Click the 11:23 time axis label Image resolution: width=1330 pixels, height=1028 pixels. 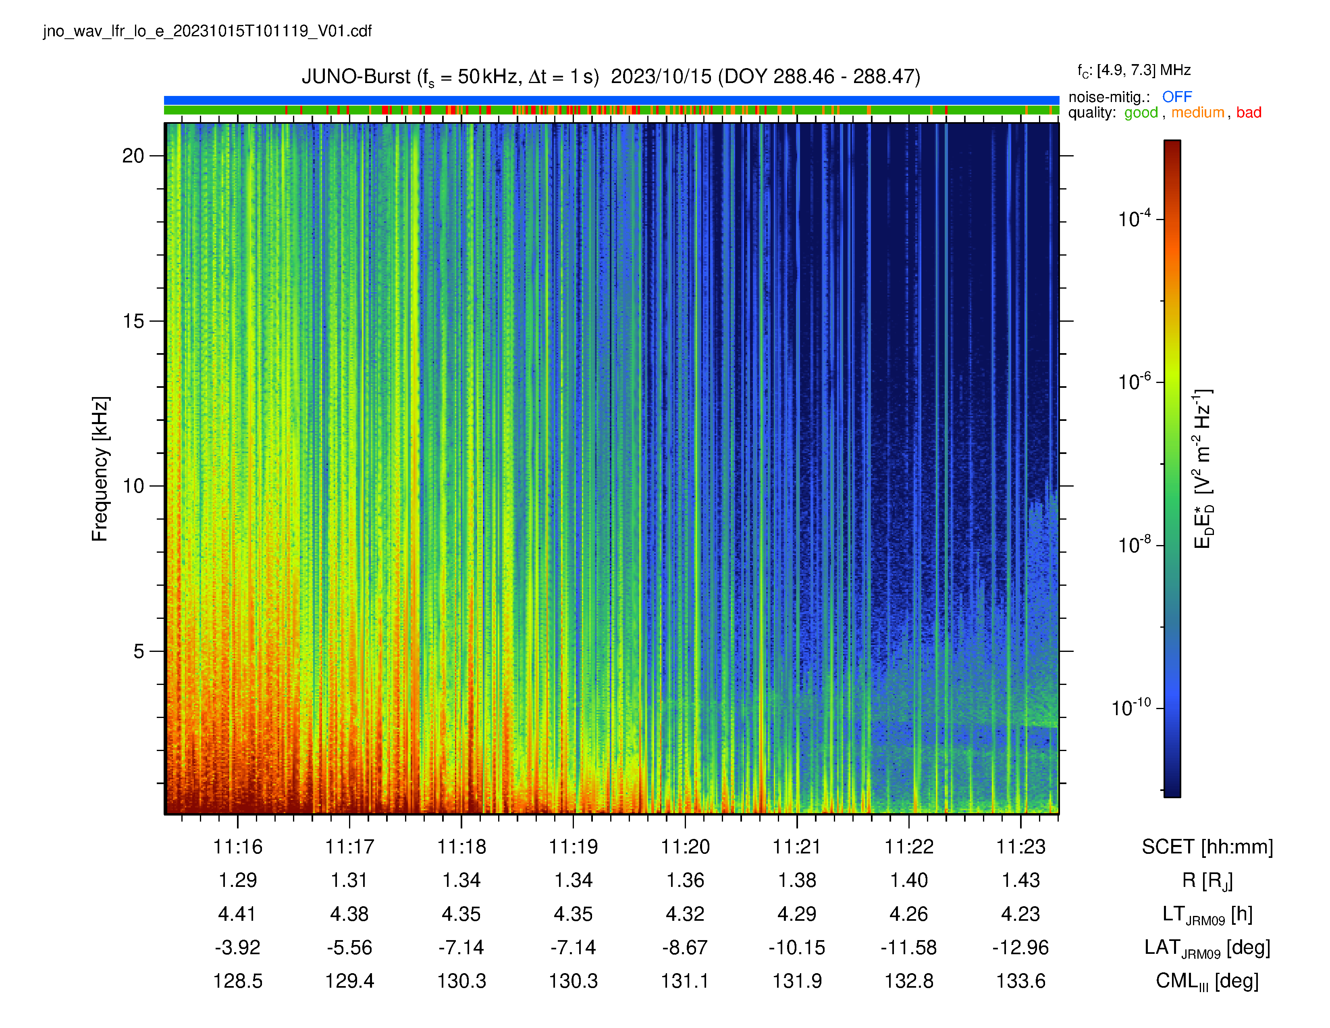1020,847
